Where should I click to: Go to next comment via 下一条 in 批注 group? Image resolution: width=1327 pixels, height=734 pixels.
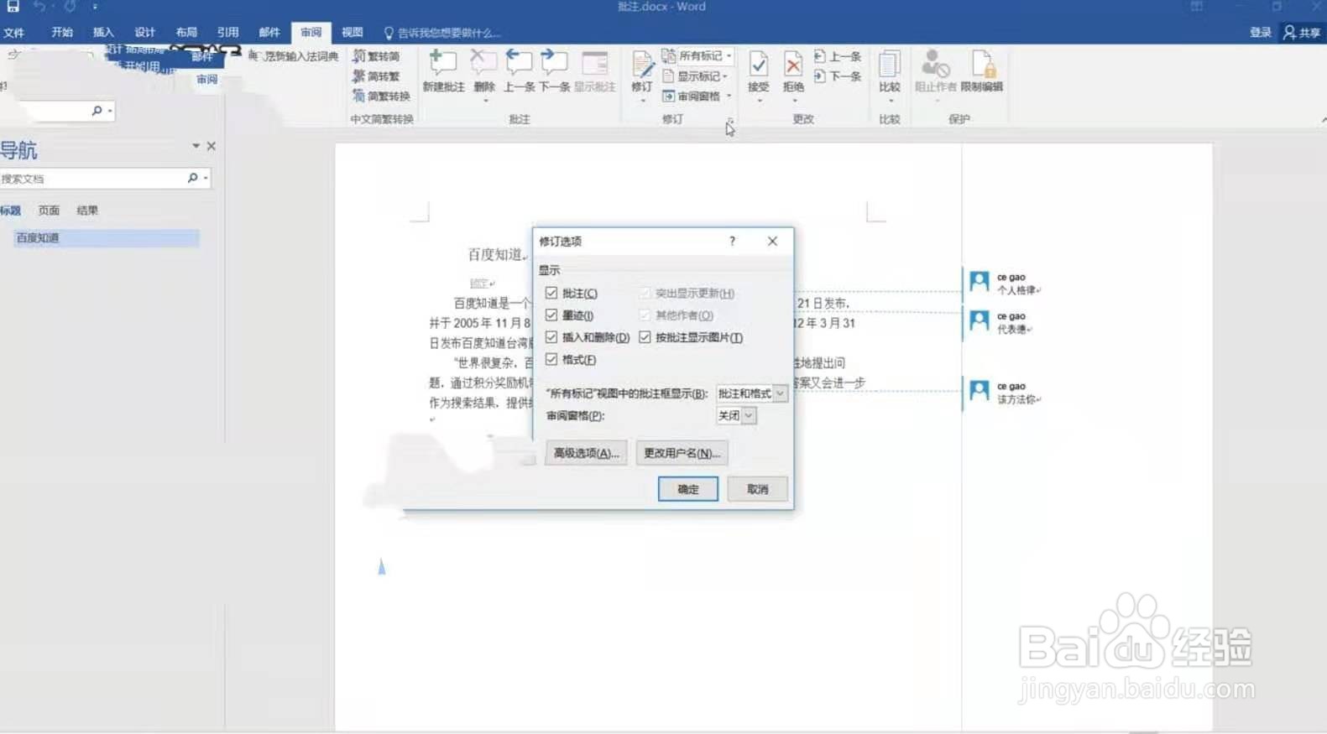tap(554, 63)
